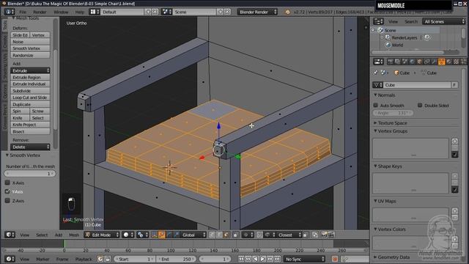Adjust the smoothing iterations number slider
Viewport: 469px width, 264px height.
tap(30, 174)
